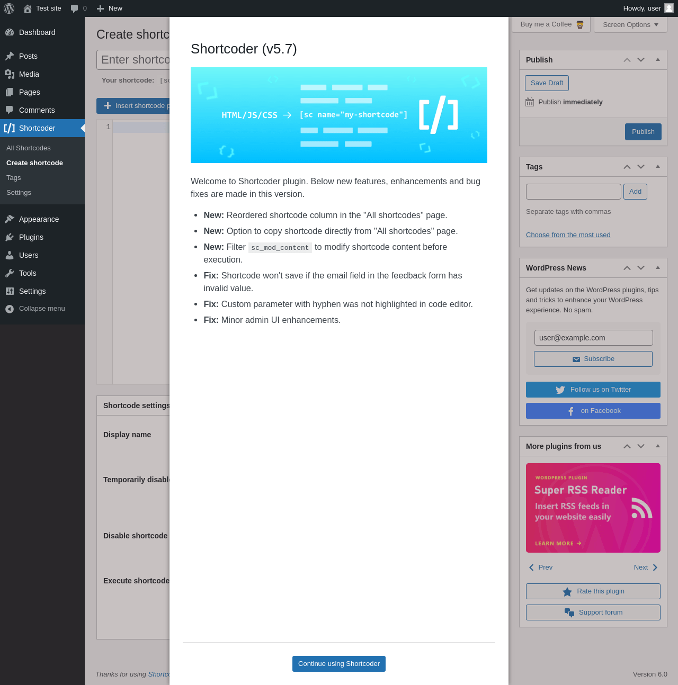Go to previous plugin with Prev

[x=541, y=567]
